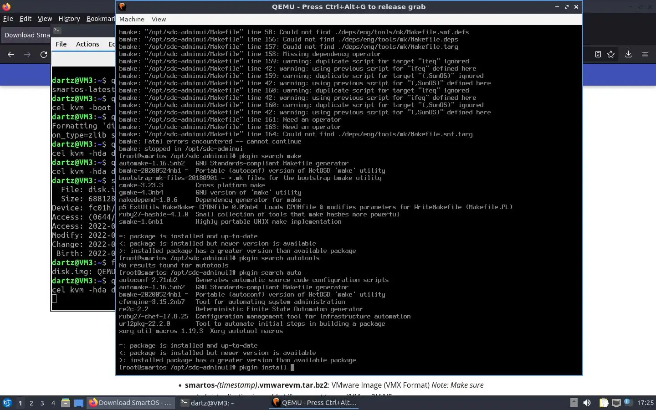656x410 pixels.
Task: Click the QEMU icon in its title bar
Action: (122, 7)
